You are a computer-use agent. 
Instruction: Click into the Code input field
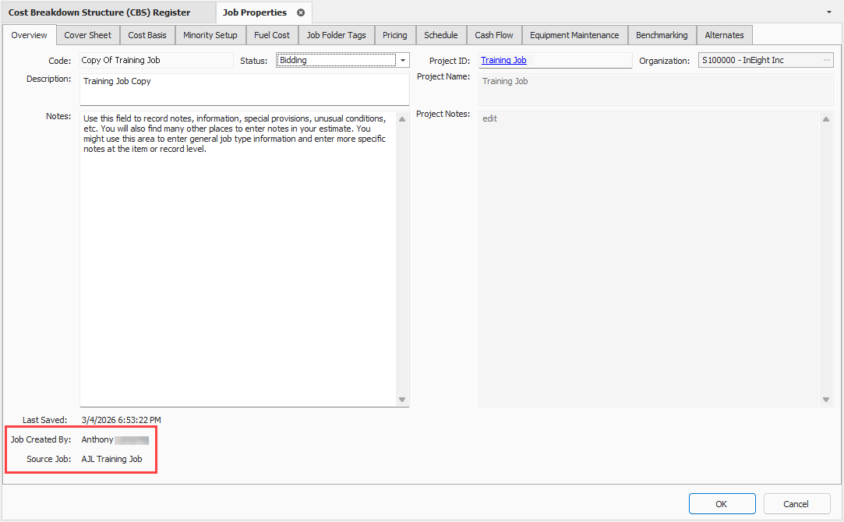[x=156, y=61]
